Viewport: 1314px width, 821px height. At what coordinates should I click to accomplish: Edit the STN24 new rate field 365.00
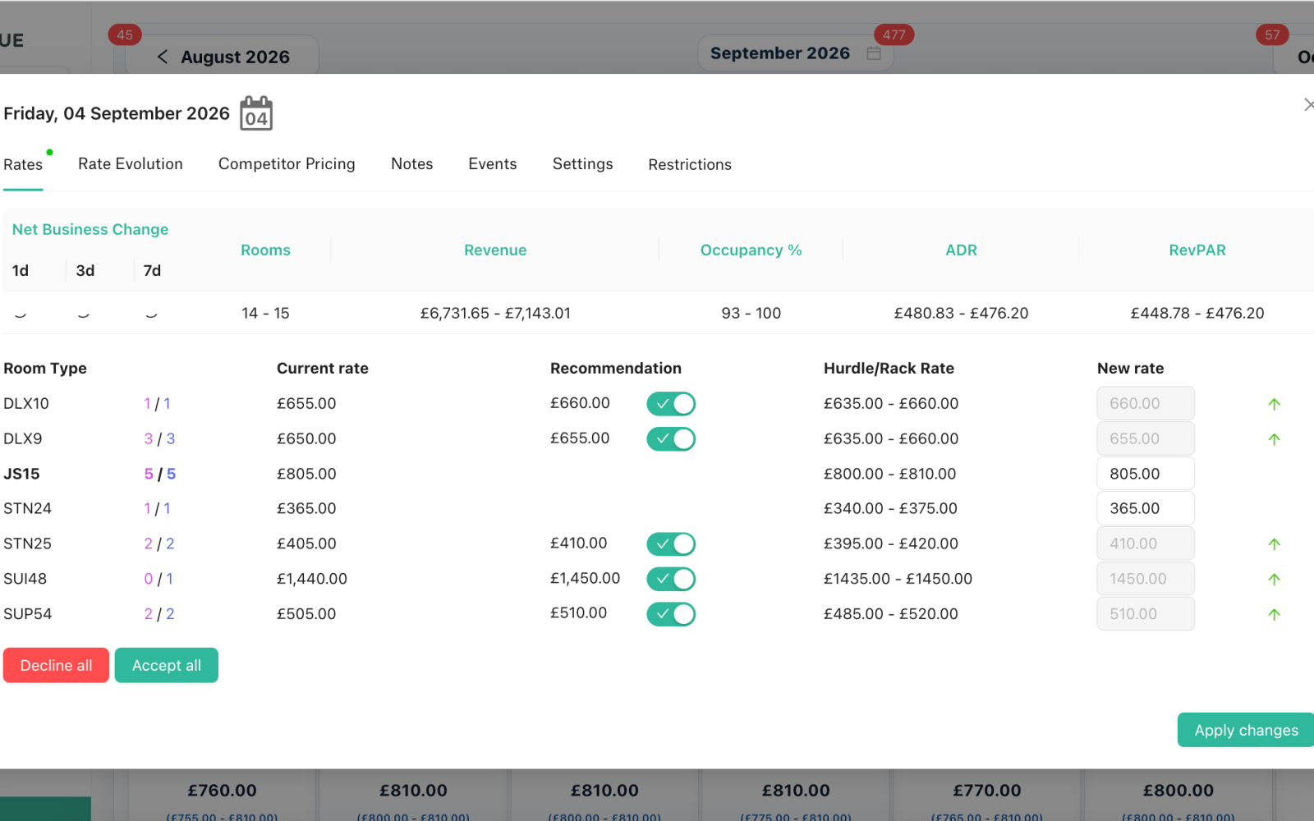click(x=1146, y=509)
